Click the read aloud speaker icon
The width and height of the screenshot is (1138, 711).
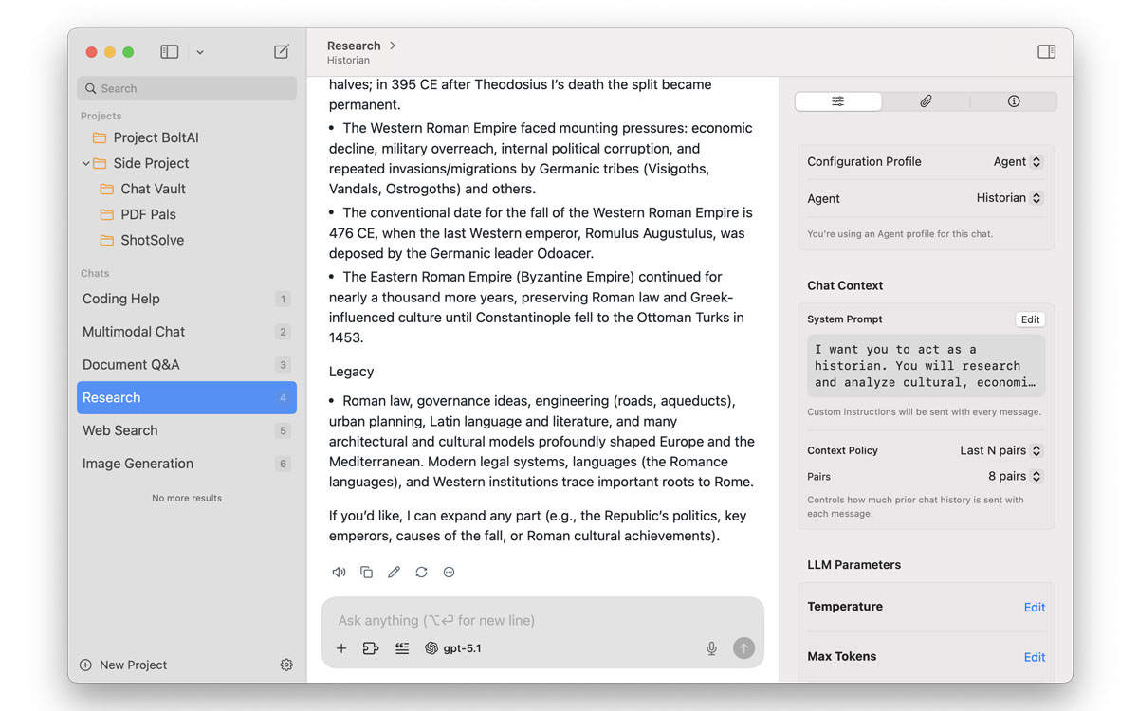tap(339, 573)
